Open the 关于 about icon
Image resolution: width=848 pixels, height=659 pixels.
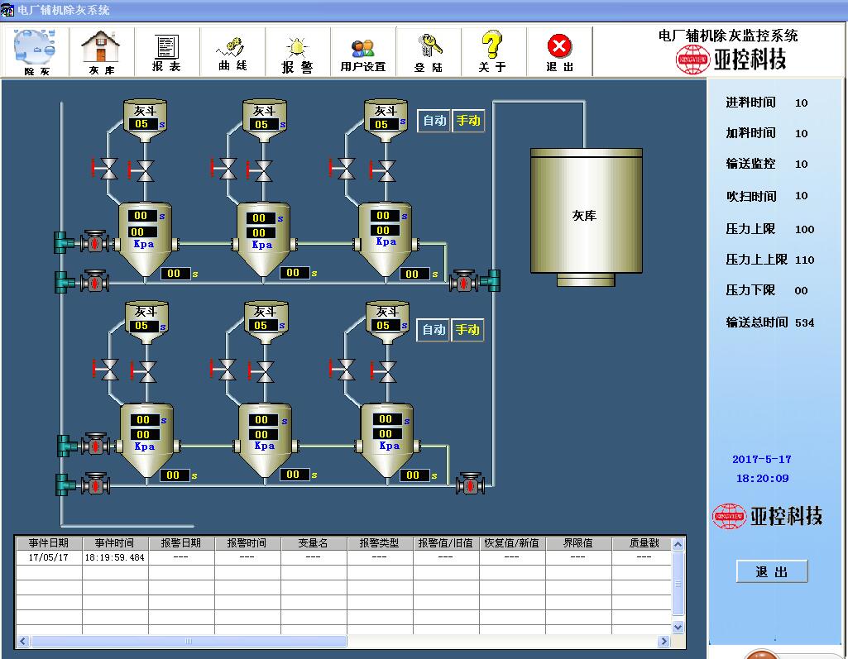click(493, 51)
